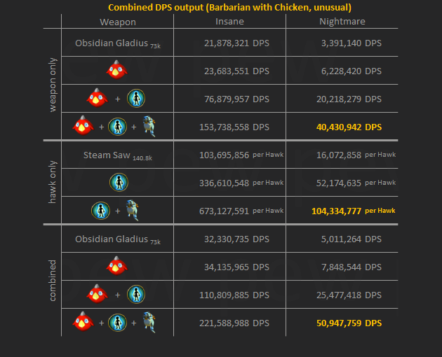The width and height of the screenshot is (442, 357).
Task: Click the blue skill icon beside 110,809,885 DPS
Action: (x=136, y=294)
